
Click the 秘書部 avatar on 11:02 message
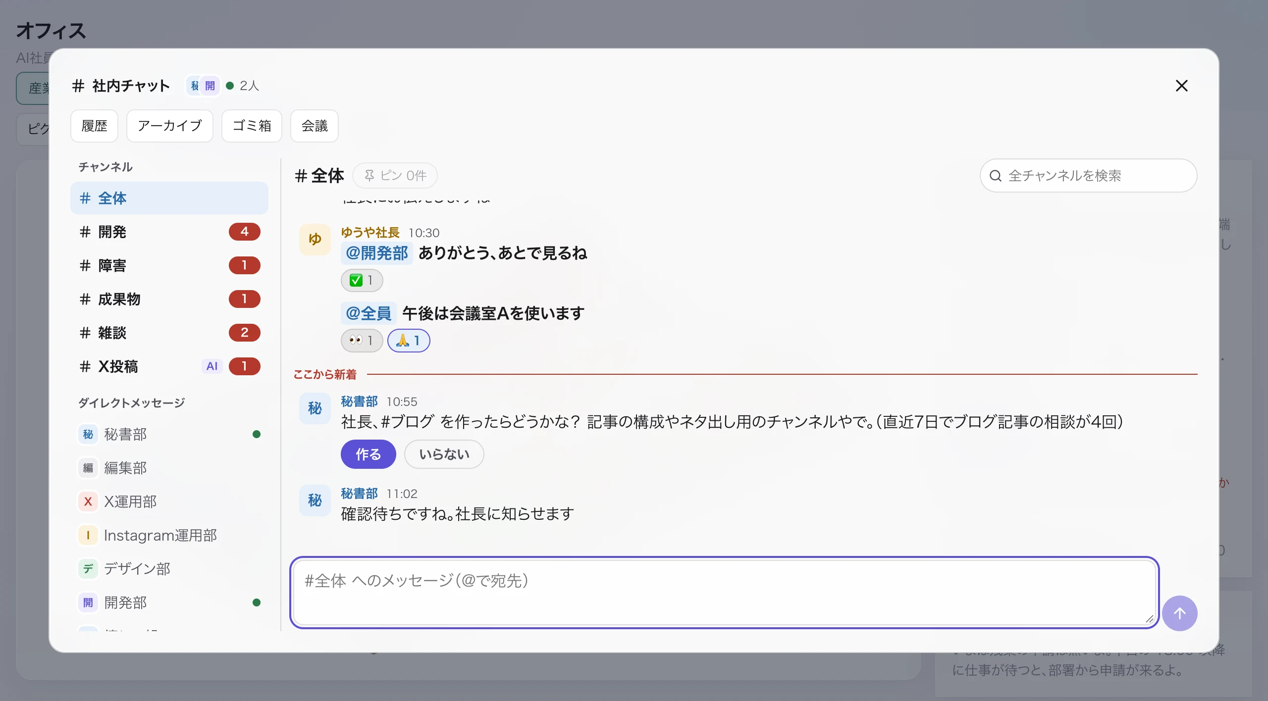click(315, 500)
